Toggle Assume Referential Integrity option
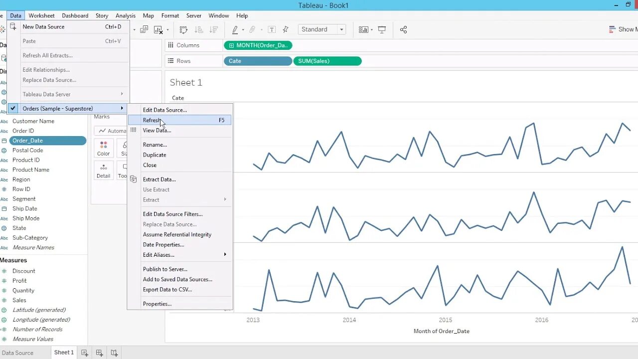 [177, 234]
